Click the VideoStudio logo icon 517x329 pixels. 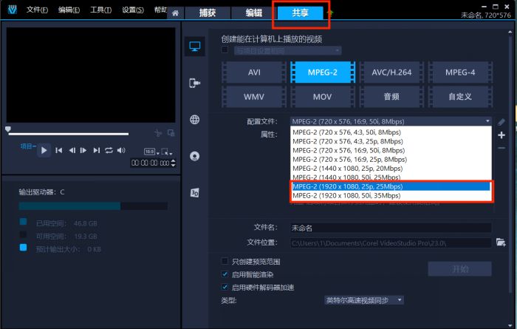13,10
